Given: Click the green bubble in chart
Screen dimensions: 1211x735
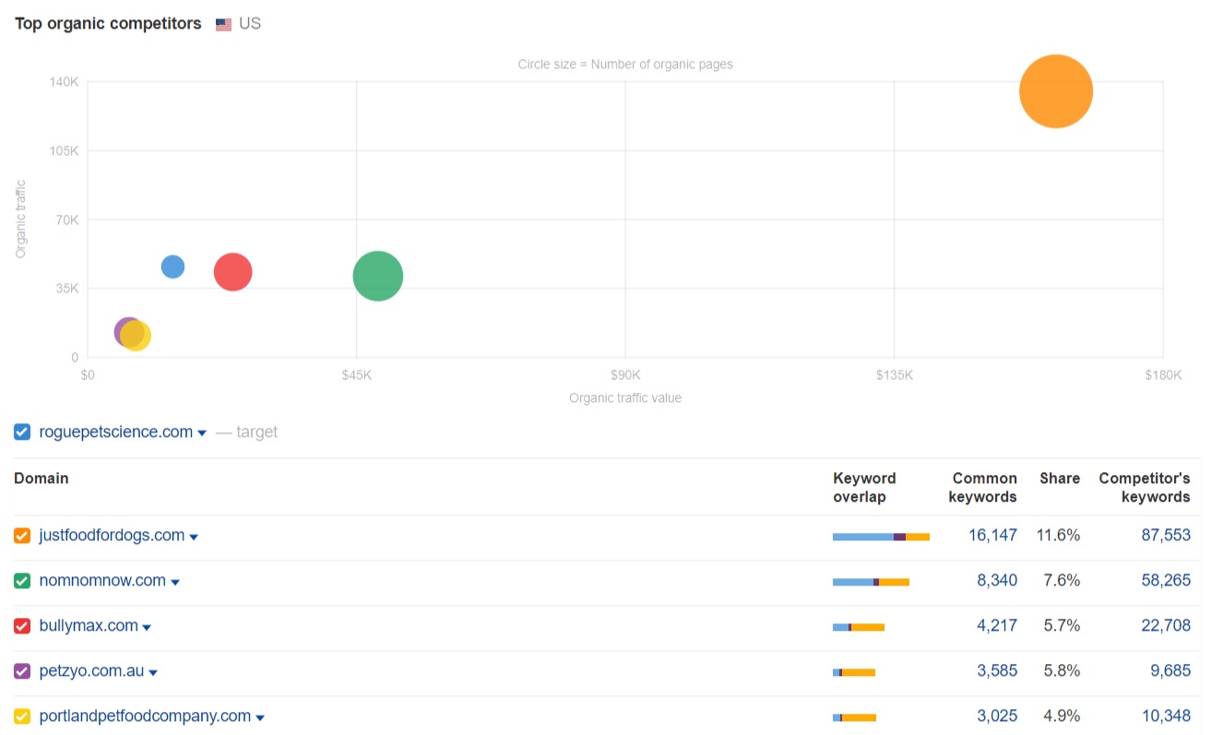Looking at the screenshot, I should click(377, 276).
